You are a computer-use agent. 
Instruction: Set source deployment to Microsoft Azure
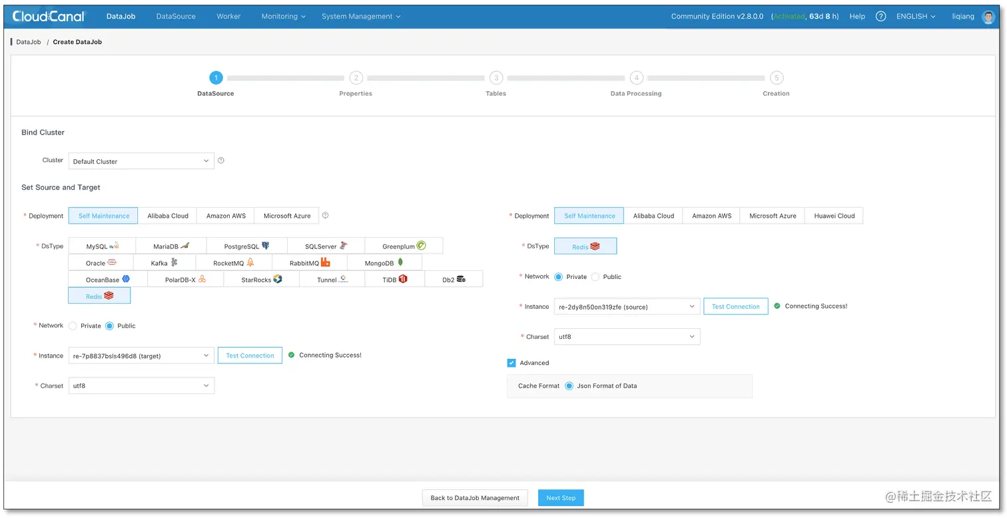pyautogui.click(x=287, y=215)
